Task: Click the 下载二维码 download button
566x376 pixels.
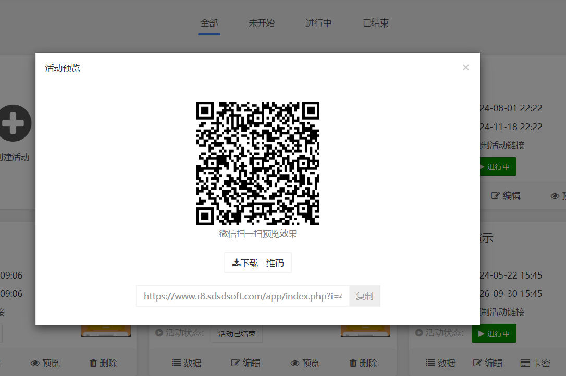Action: 258,262
